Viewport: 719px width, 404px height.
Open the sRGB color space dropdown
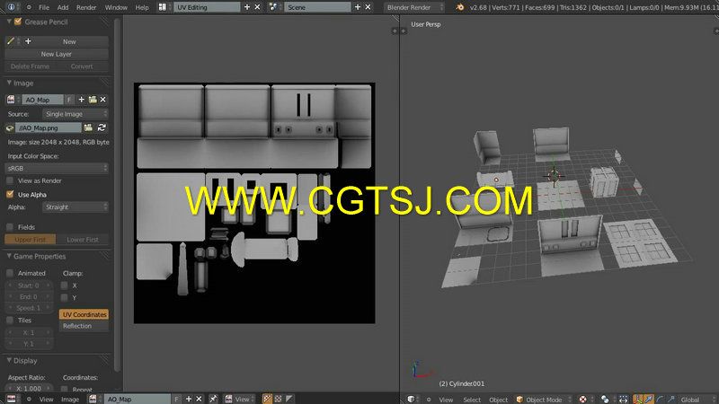[57, 168]
